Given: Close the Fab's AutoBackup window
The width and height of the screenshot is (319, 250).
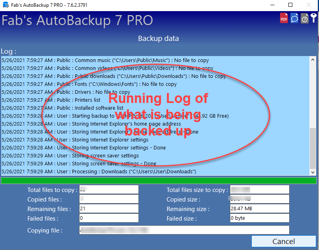Looking at the screenshot, I should [x=309, y=5].
